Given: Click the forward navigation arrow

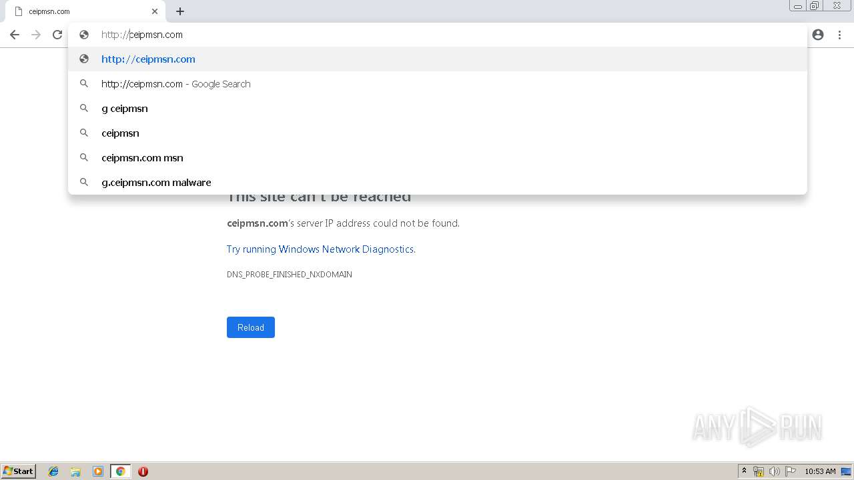Looking at the screenshot, I should 36,35.
